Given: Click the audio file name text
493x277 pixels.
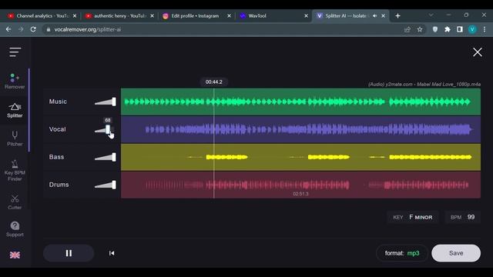Looking at the screenshot, I should (424, 84).
